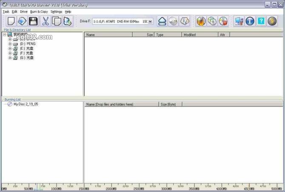The height and width of the screenshot is (192, 285).
Task: Click the Open project blue diamond icon
Action: [22, 21]
